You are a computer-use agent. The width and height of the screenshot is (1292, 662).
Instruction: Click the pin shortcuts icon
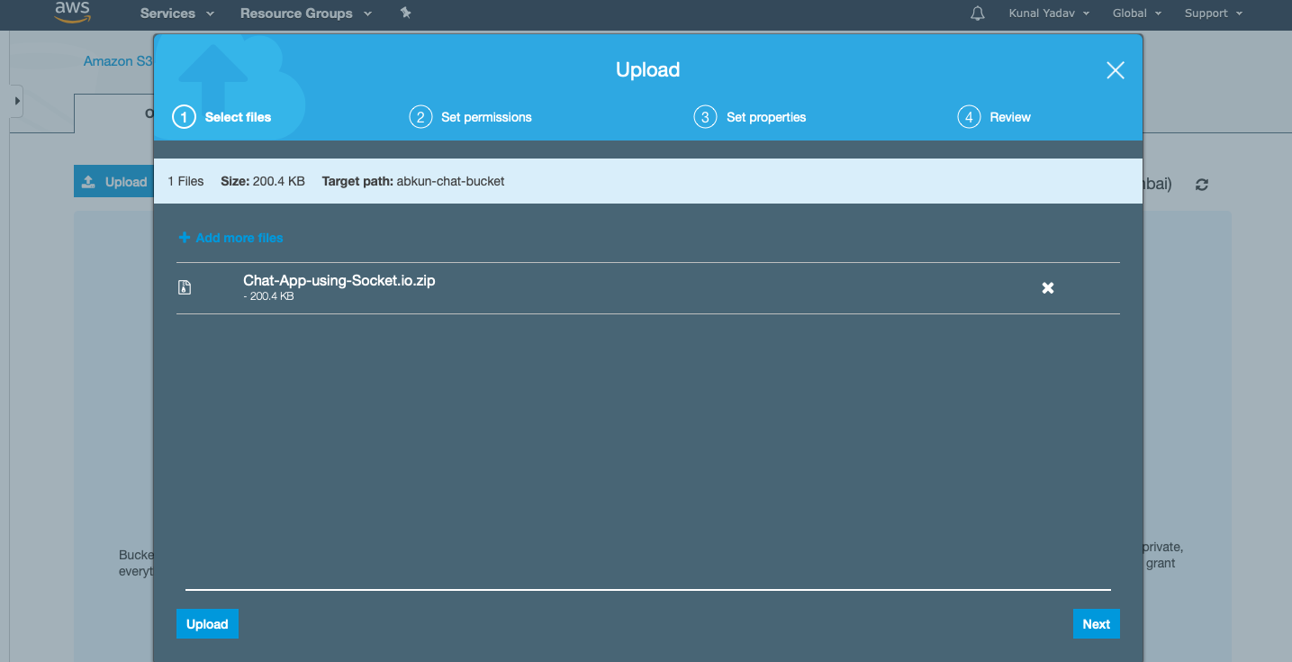point(405,13)
